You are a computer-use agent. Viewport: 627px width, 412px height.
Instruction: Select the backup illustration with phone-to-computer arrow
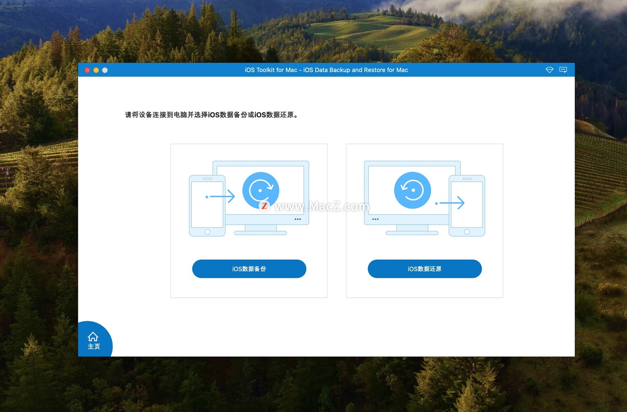point(249,198)
